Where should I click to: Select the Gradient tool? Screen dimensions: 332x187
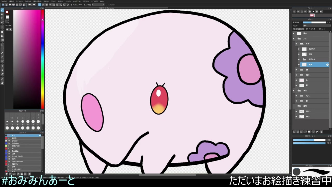tap(2, 40)
